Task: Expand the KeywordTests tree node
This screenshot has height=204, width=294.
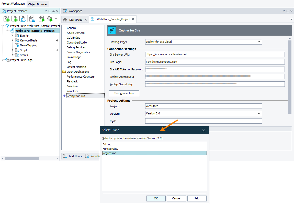Action: [12, 40]
